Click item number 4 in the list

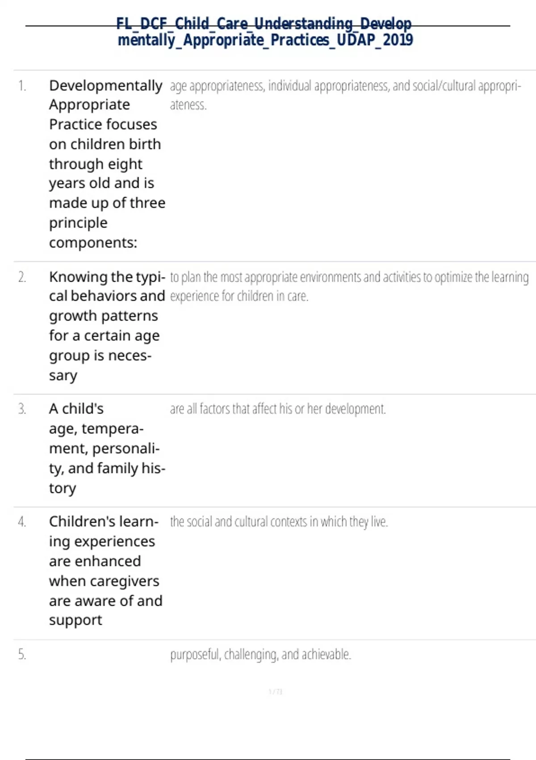[22, 522]
